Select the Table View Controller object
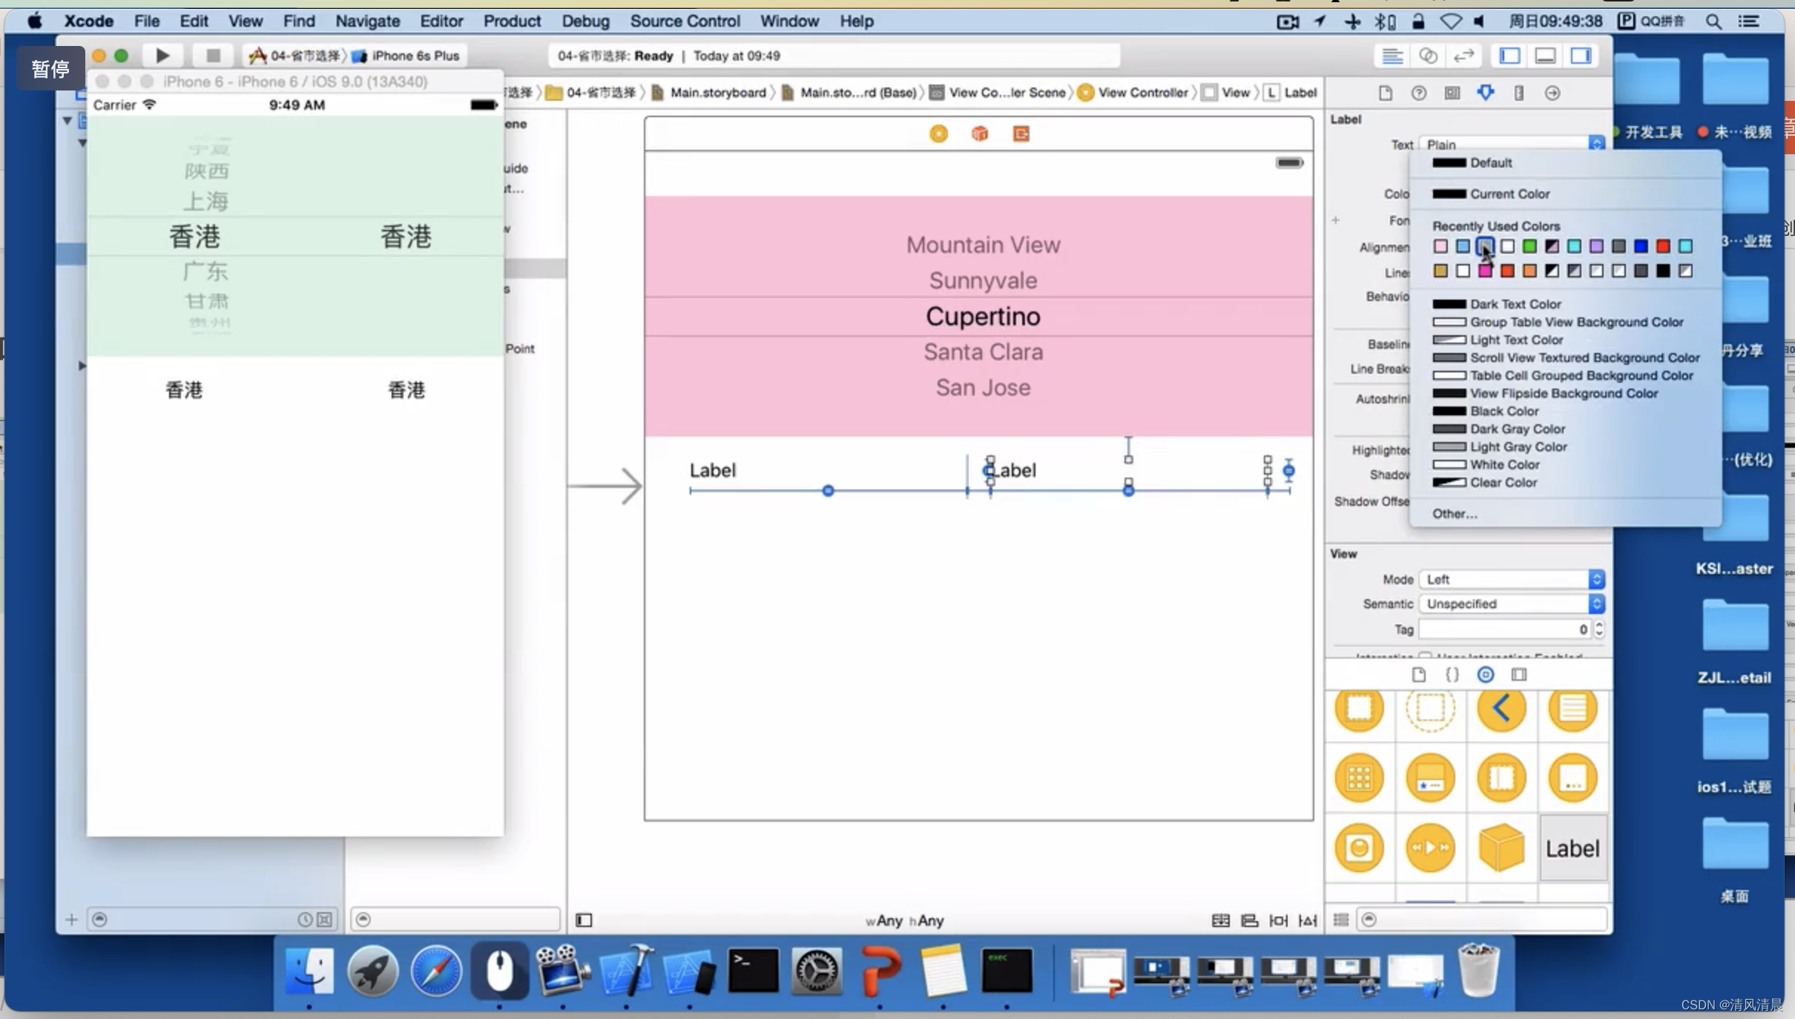 (1572, 708)
